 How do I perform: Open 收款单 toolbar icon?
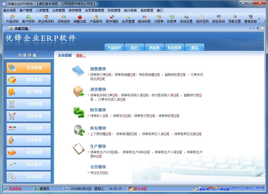172,19
